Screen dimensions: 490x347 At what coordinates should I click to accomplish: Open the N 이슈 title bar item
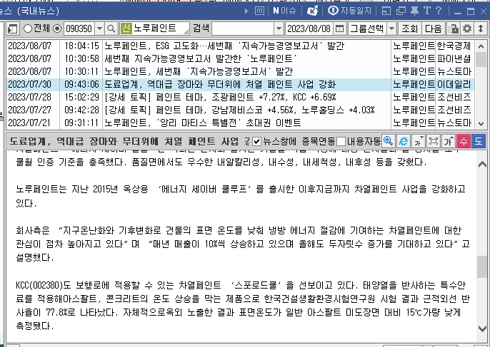(x=284, y=11)
